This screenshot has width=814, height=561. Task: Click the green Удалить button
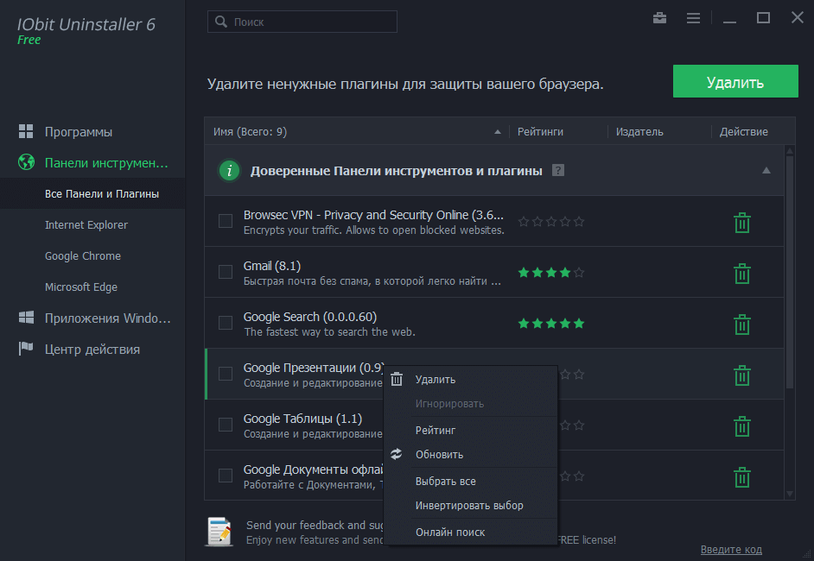[735, 81]
